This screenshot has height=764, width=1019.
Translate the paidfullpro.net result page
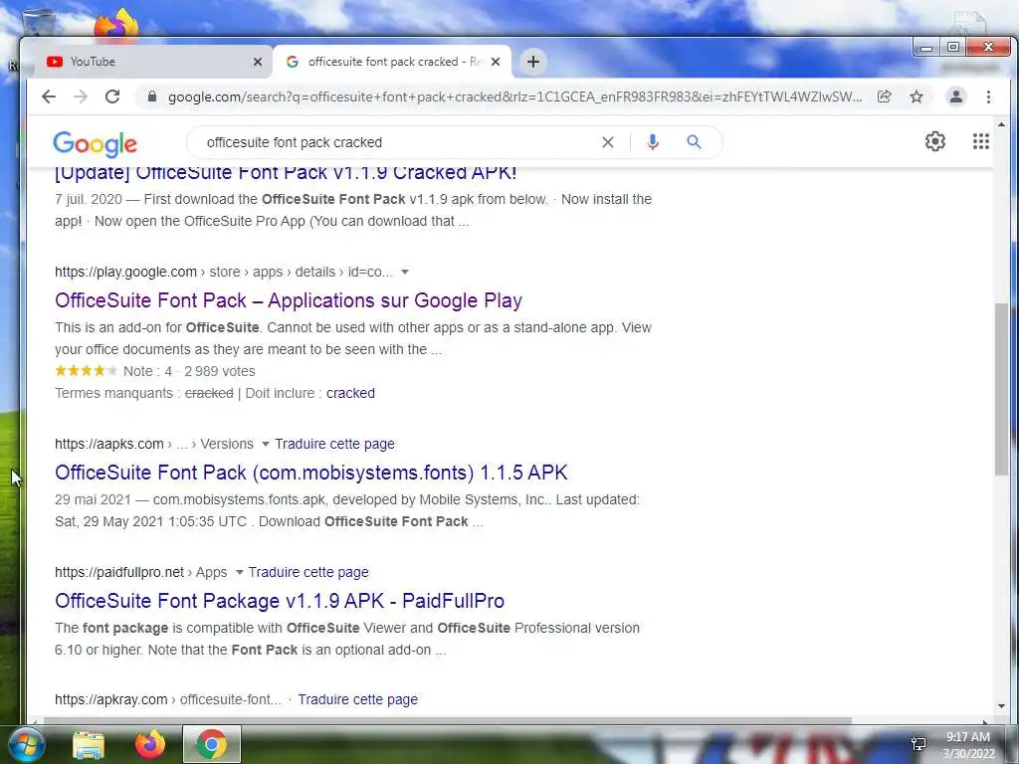coord(308,572)
